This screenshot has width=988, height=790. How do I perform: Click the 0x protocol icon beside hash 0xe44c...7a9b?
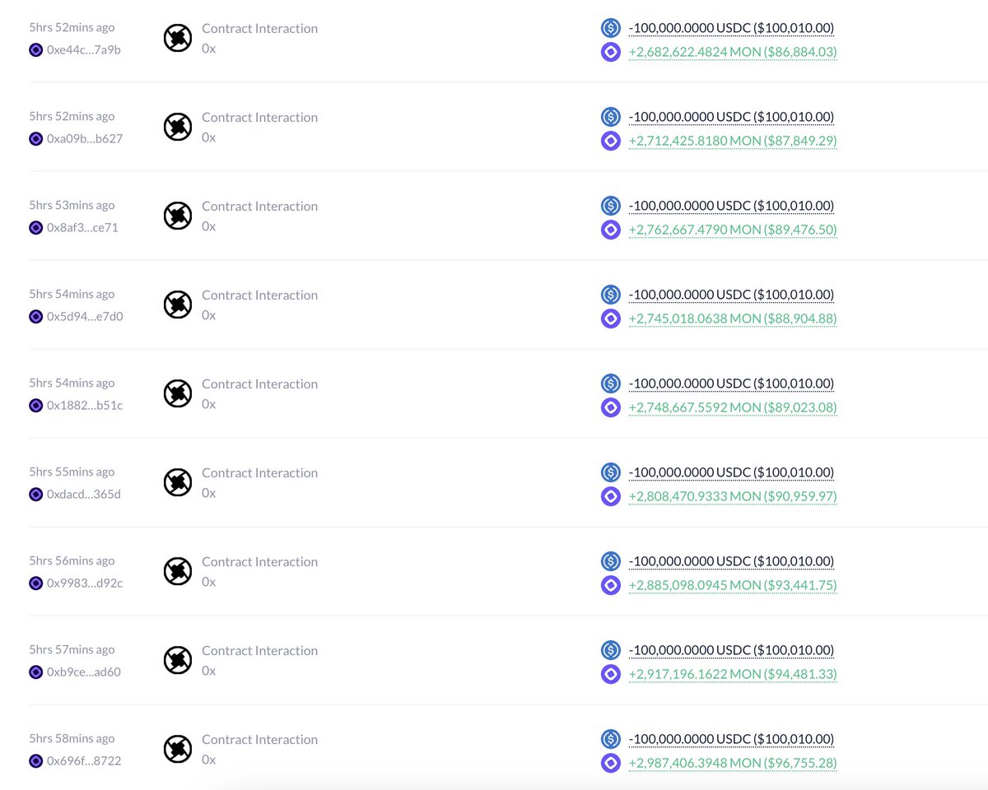[x=178, y=38]
